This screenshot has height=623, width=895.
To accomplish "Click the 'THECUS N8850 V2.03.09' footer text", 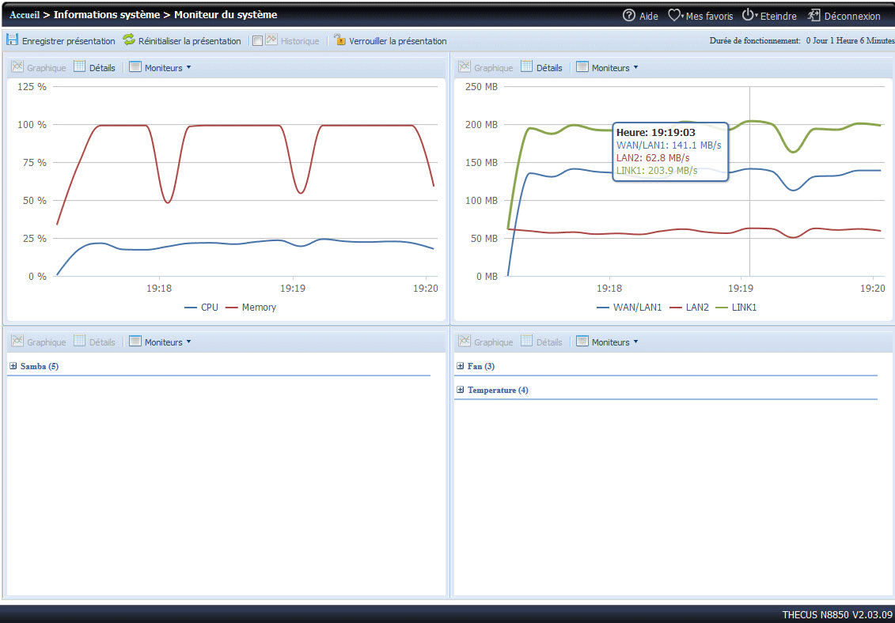I will (837, 614).
